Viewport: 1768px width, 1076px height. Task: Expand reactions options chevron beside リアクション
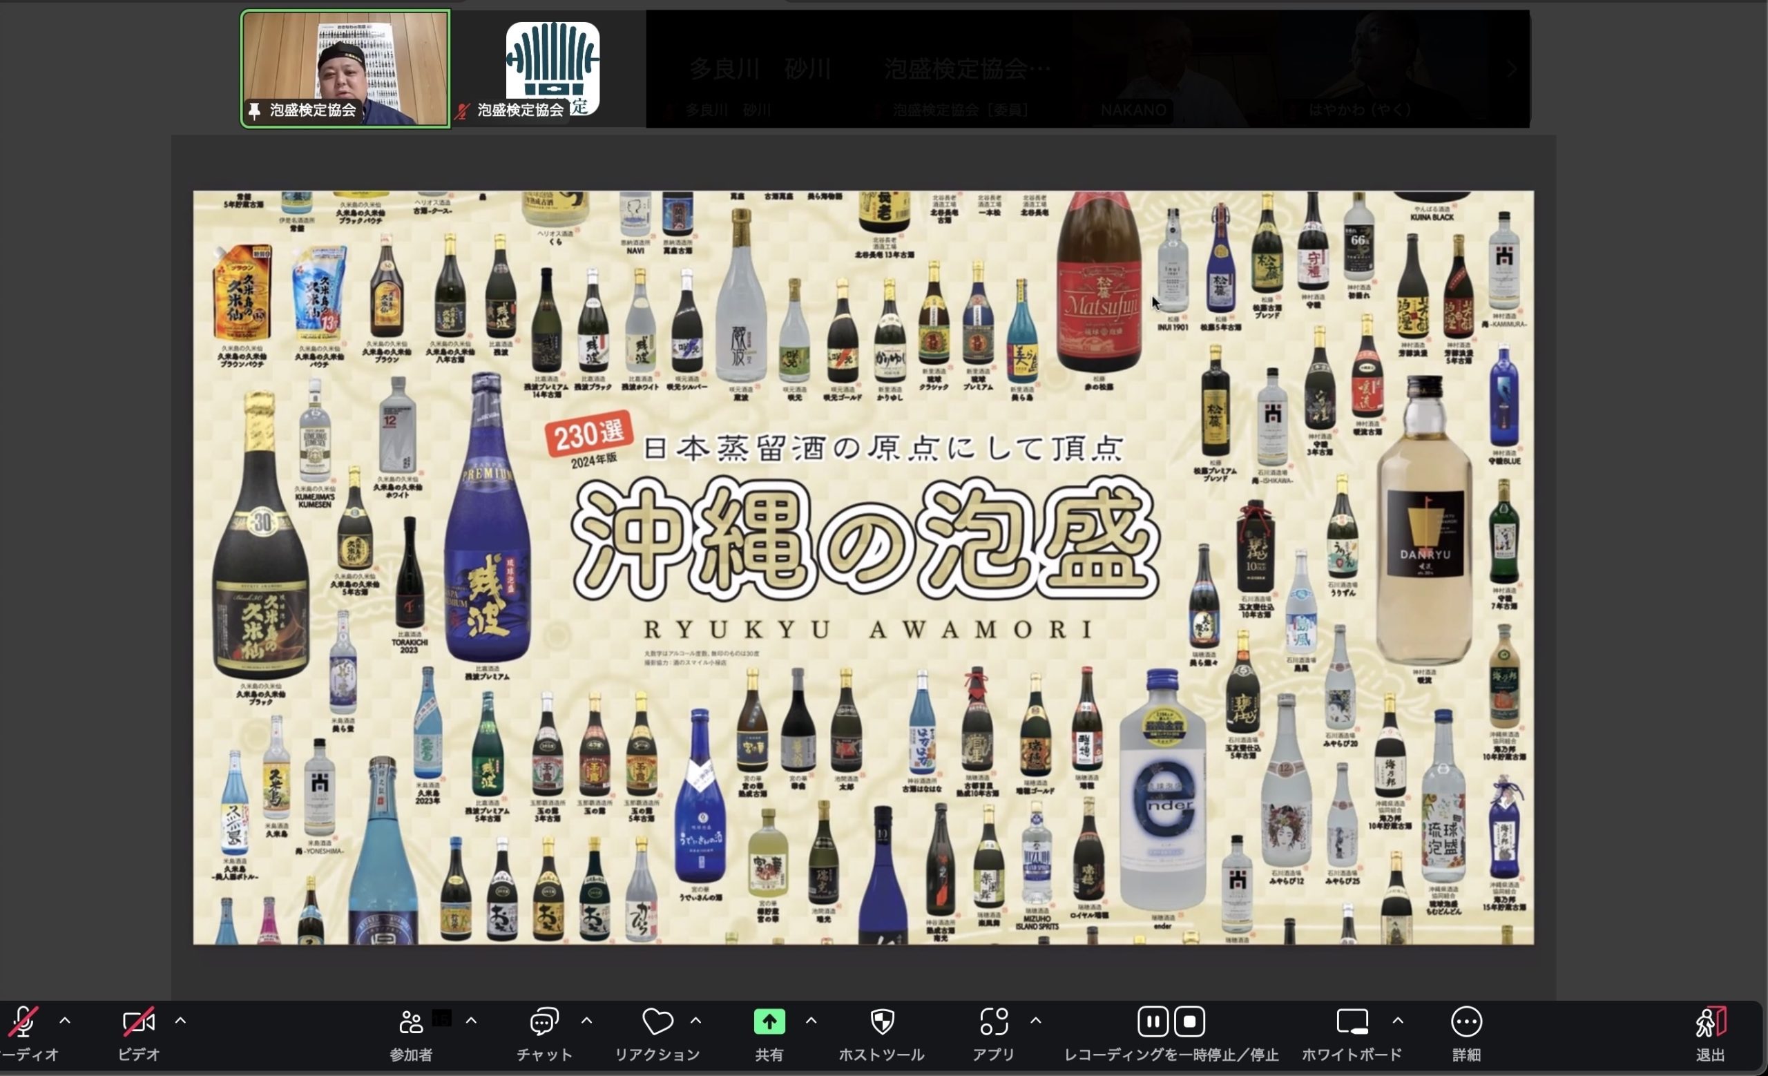point(695,1020)
